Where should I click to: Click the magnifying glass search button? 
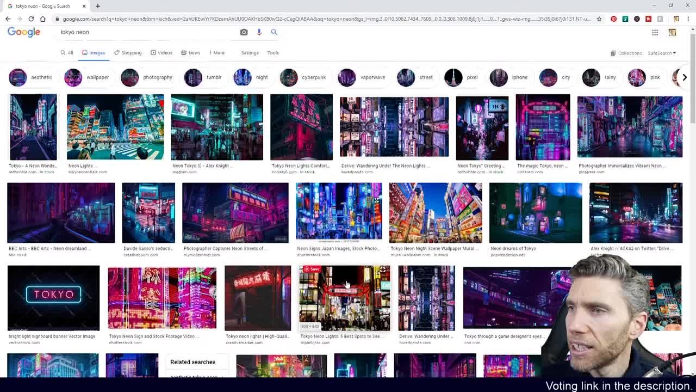[274, 32]
